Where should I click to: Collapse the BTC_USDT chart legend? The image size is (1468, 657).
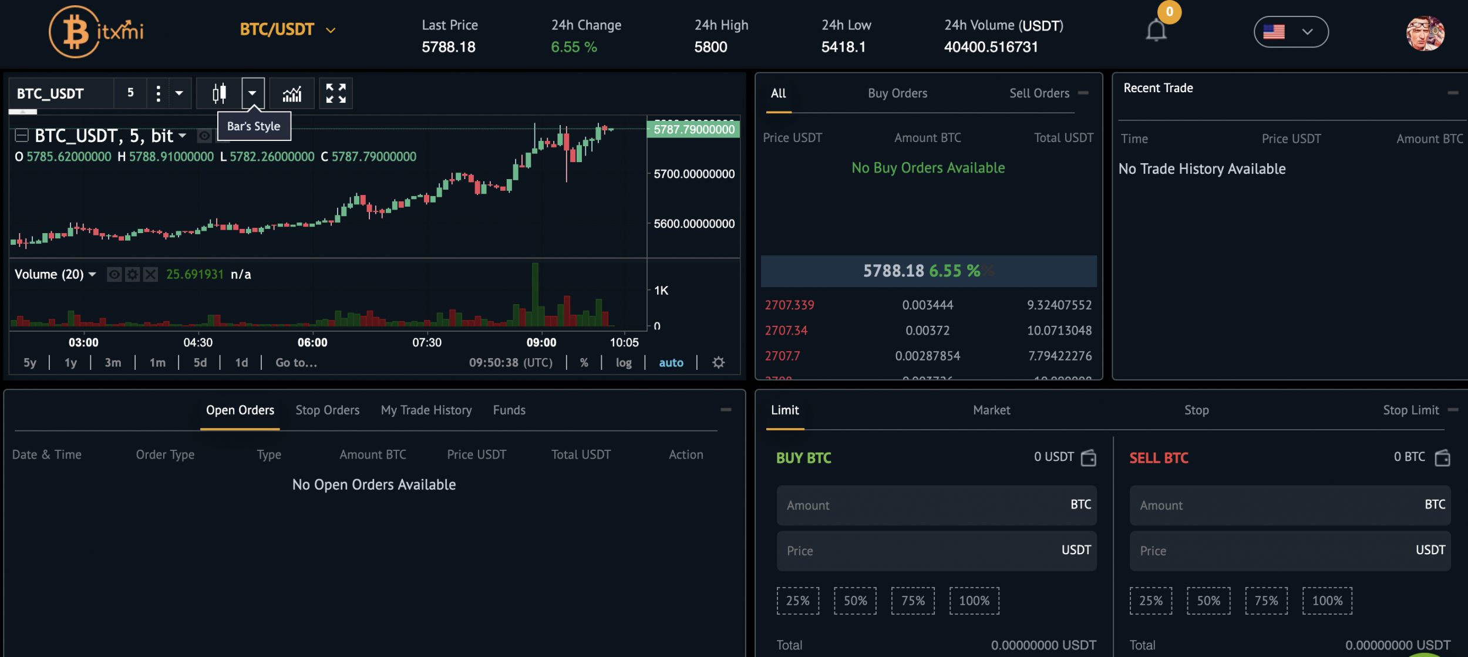point(22,136)
